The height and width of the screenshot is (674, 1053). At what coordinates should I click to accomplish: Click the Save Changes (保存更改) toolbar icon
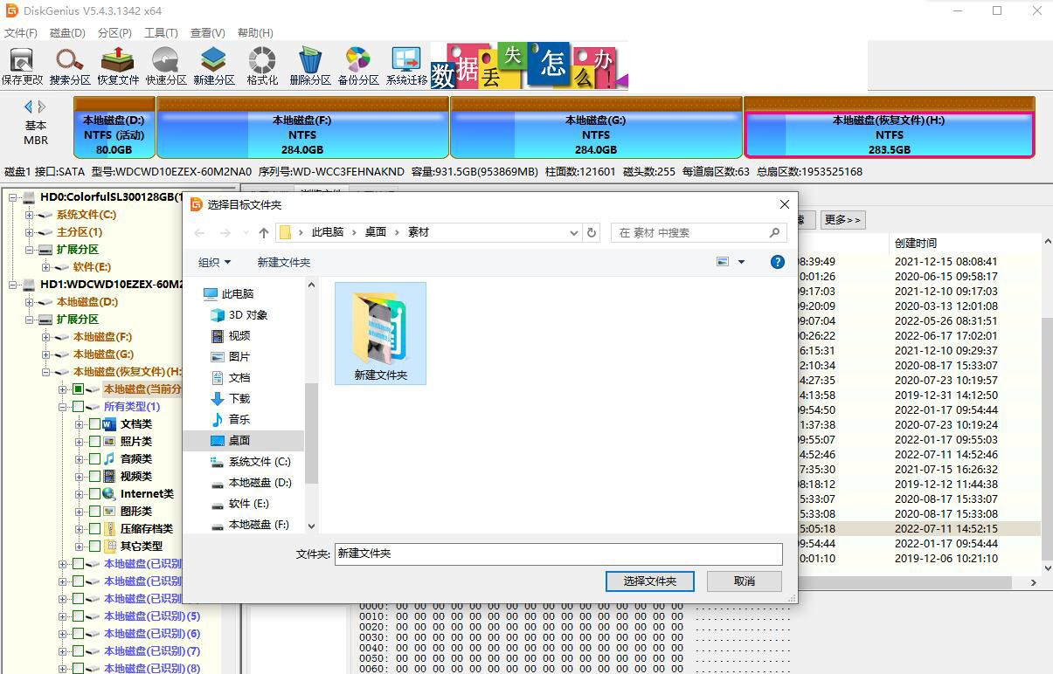(x=22, y=66)
